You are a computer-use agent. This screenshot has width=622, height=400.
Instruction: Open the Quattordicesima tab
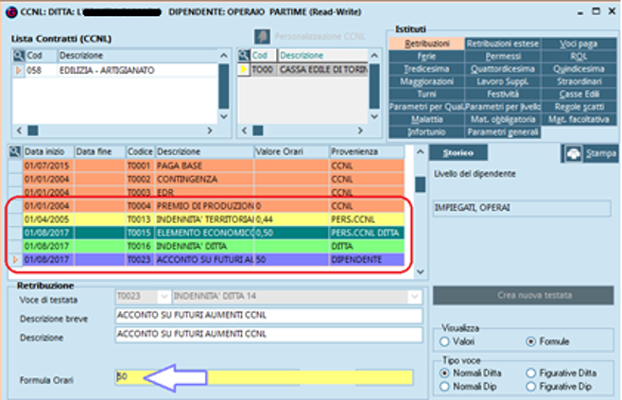(503, 69)
